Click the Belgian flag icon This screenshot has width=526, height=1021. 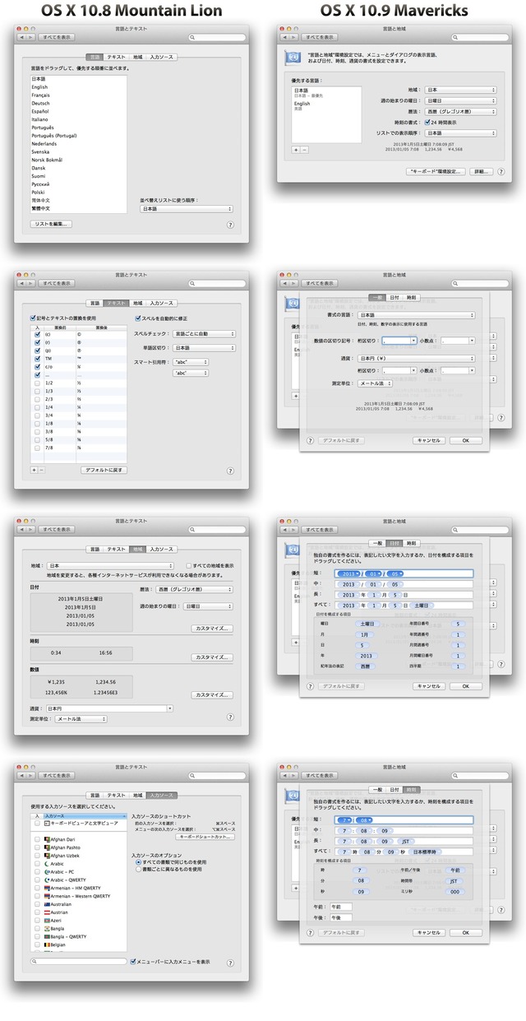48,944
